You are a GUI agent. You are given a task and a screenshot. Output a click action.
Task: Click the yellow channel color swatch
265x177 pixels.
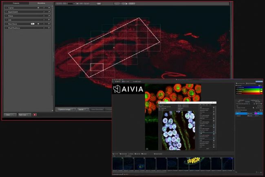point(261,91)
